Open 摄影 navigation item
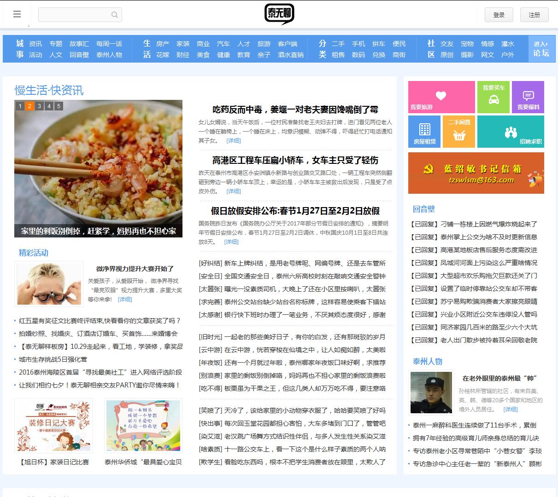Viewport: 558px width, 497px height. (x=467, y=55)
